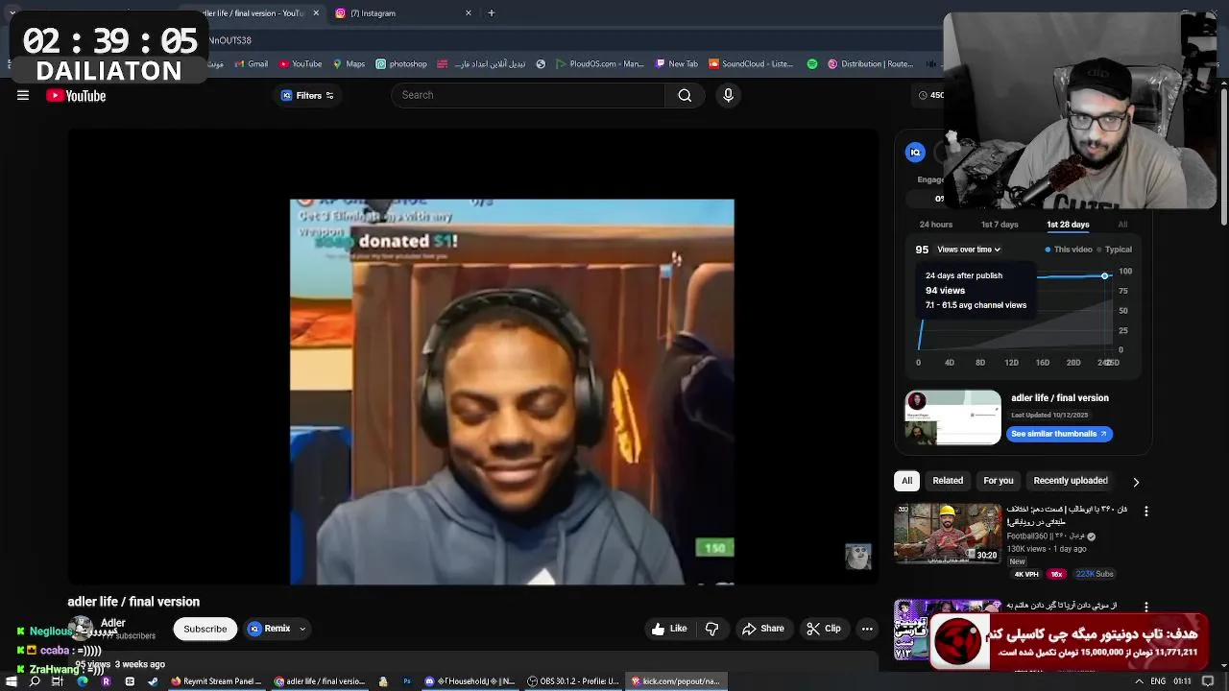Select the 24 hours stats tab

[936, 225]
